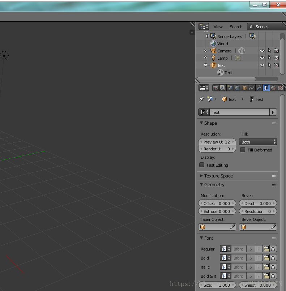Expand the Camera tree item
This screenshot has height=291, width=286.
pos(205,51)
